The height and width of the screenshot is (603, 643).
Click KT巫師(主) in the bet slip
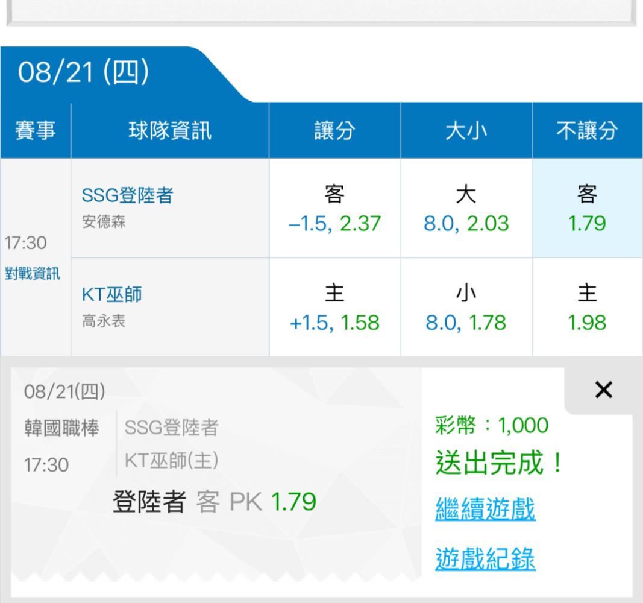[171, 460]
